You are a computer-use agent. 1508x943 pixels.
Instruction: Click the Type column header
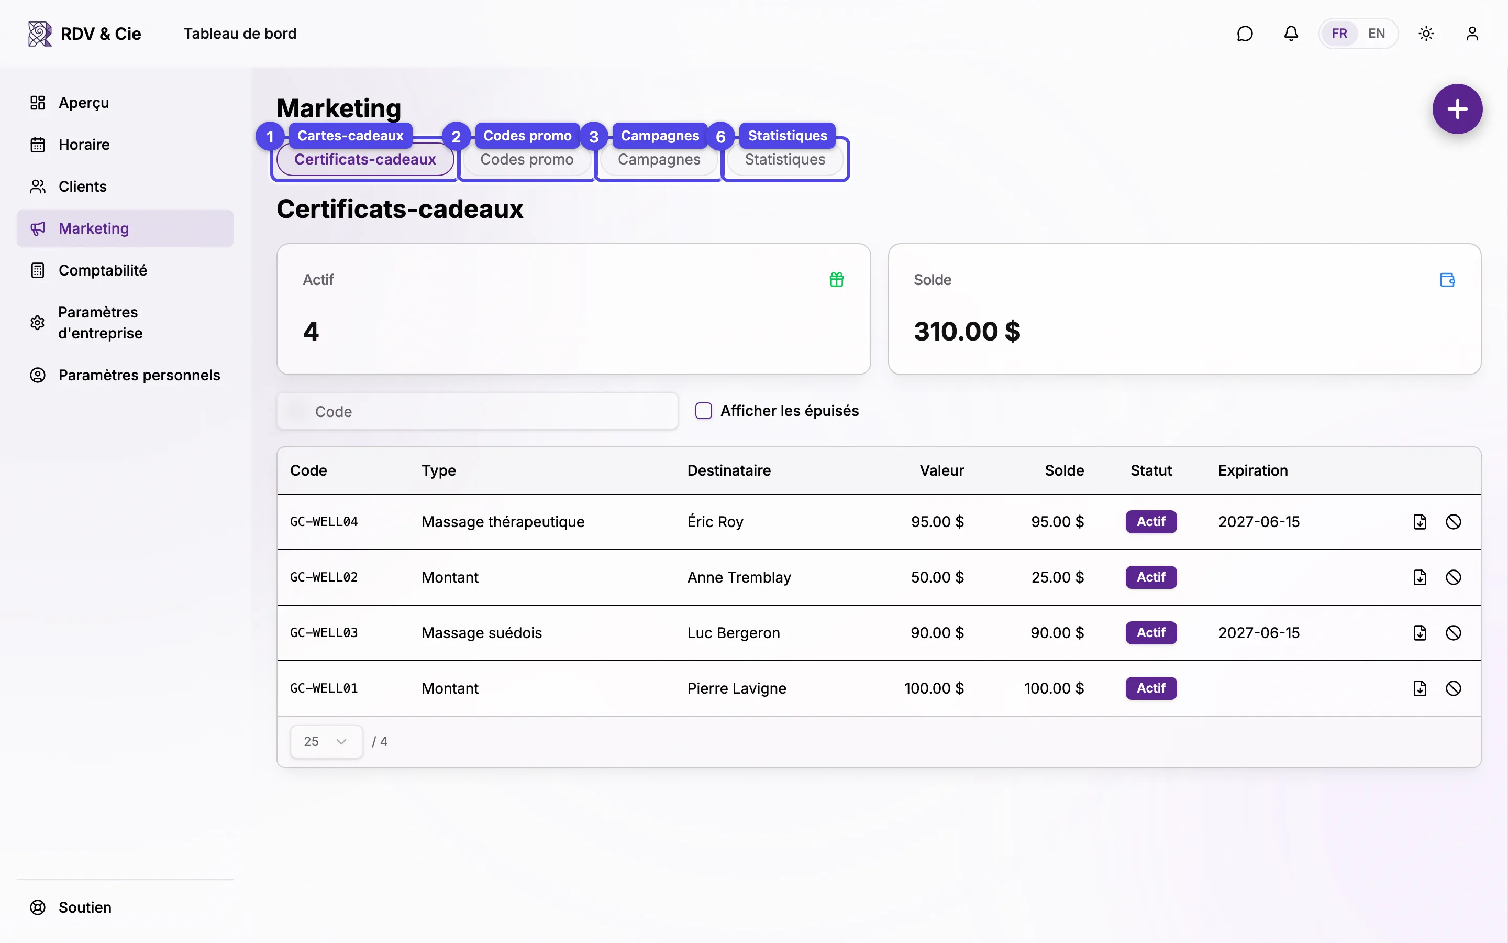click(439, 471)
